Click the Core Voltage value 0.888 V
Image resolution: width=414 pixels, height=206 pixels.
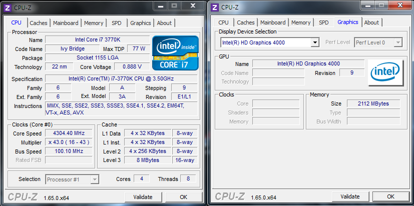[132, 66]
